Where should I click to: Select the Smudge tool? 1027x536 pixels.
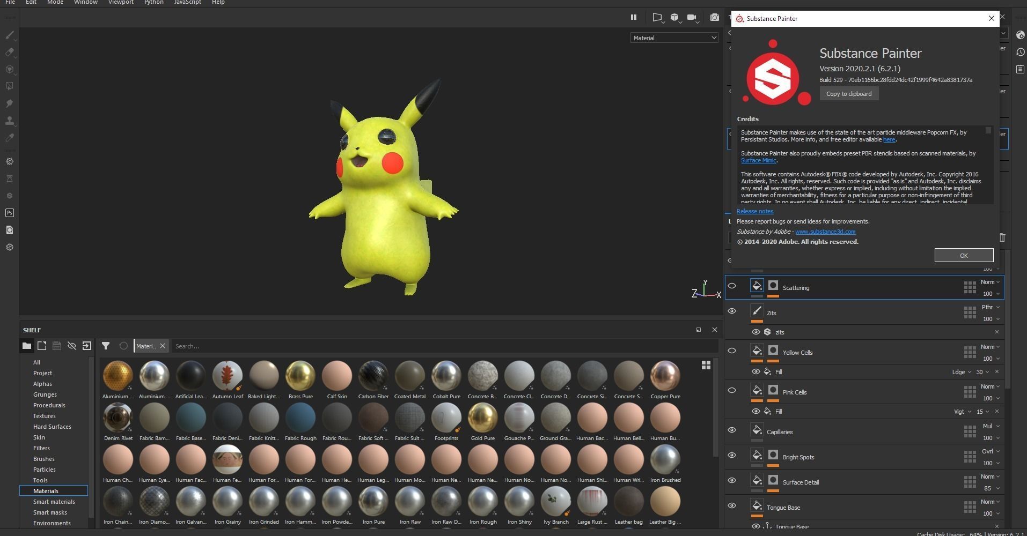click(x=10, y=103)
